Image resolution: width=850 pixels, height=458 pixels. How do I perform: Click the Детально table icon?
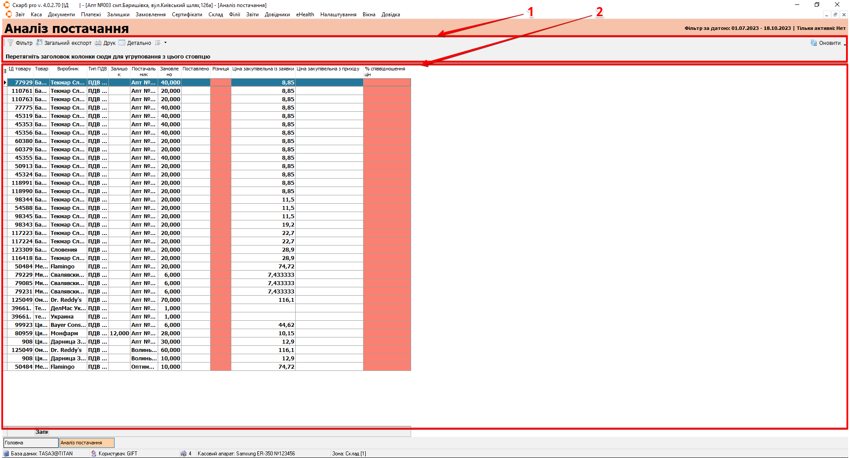coord(122,43)
